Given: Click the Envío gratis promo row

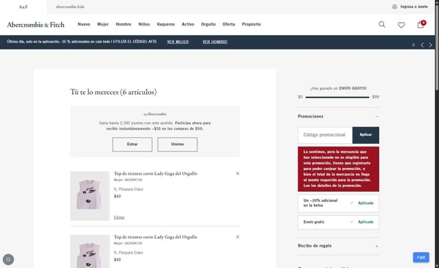Looking at the screenshot, I should [x=339, y=222].
